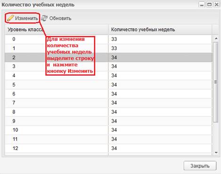The width and height of the screenshot is (221, 174).
Task: Click the 34 weeks cell for level 6
Action: click(x=160, y=94)
